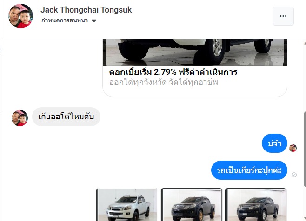The height and width of the screenshot is (221, 306).
Task: Click sender avatar beside เกียออโต้ไหมคับ message
Action: (20, 118)
